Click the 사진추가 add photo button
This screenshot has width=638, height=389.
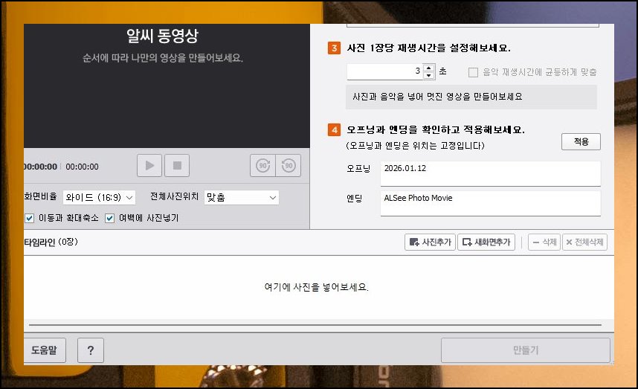click(430, 242)
